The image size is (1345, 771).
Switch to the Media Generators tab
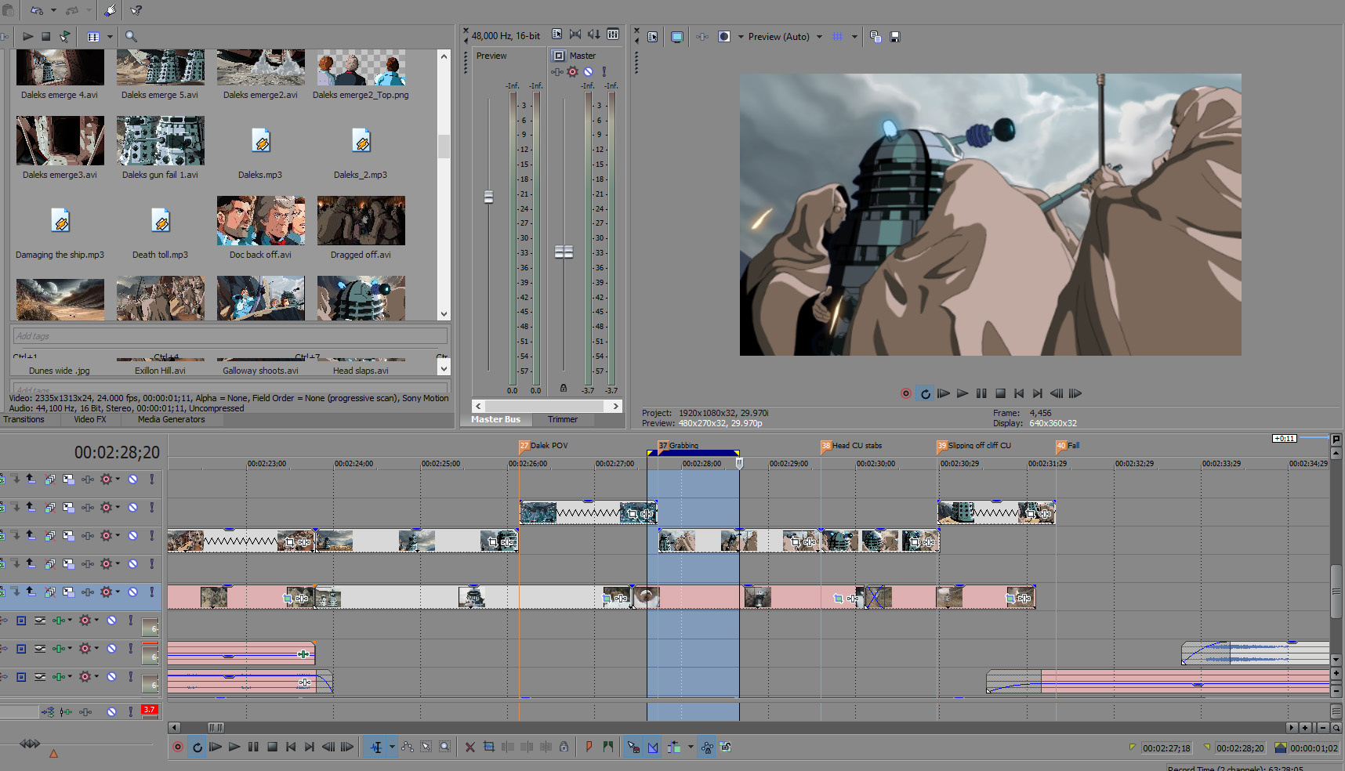(171, 420)
